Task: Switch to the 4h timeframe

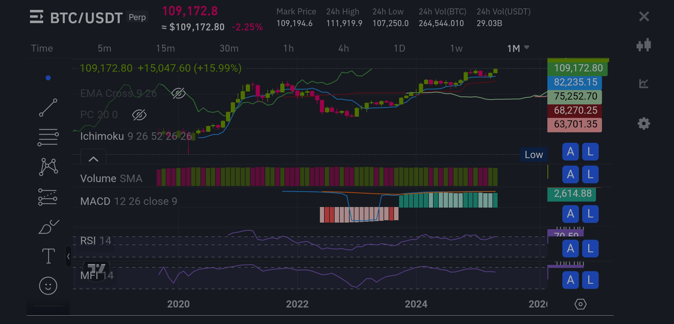Action: 344,48
